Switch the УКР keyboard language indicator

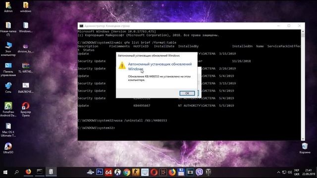(297, 172)
